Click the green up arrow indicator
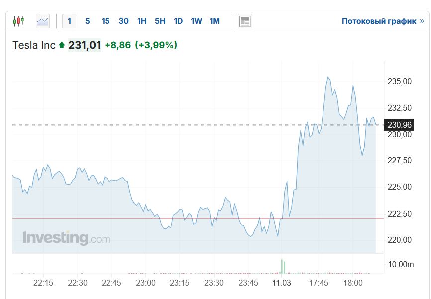The width and height of the screenshot is (431, 299). coord(62,45)
